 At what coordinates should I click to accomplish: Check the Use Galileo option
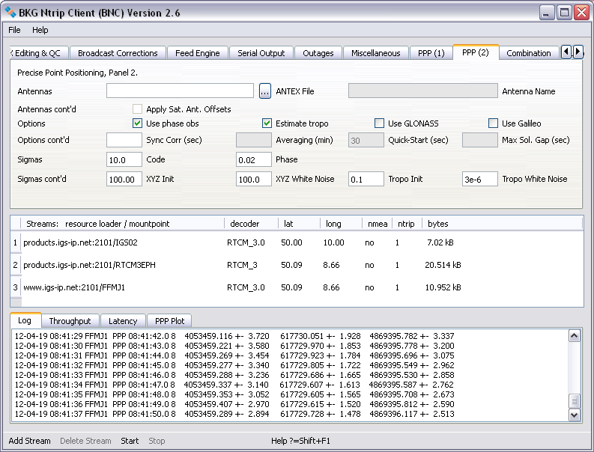(493, 123)
